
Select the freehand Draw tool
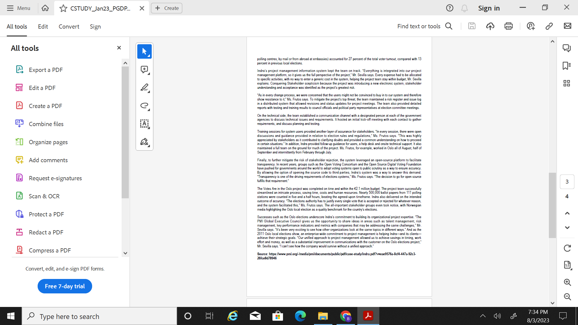click(144, 106)
